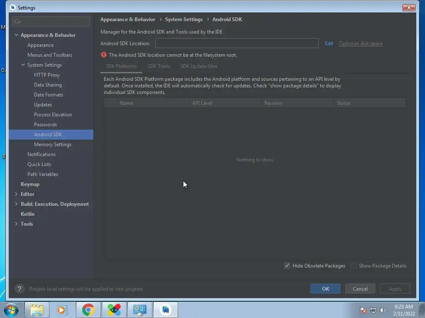Open the volume speaker tray icon
Screen dimensions: 425x318
coord(383,310)
